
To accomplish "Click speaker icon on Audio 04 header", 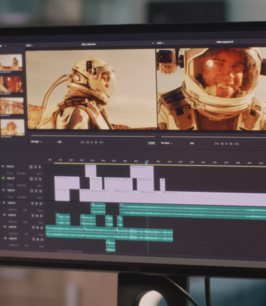I will (x=42, y=240).
